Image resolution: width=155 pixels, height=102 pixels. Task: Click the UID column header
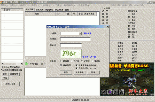pos(60,14)
